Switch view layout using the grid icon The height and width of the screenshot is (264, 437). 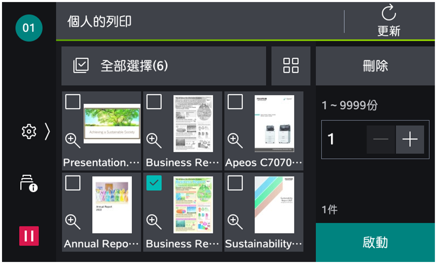click(x=291, y=66)
